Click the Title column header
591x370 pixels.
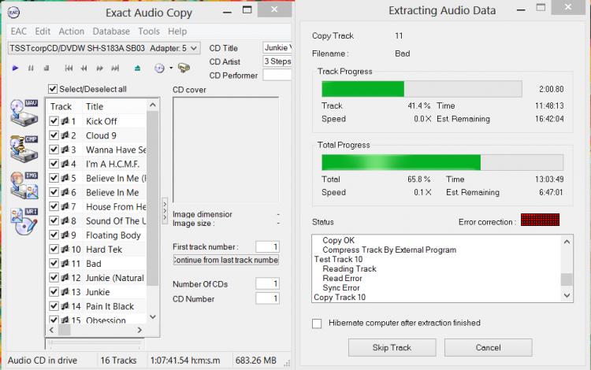coord(114,106)
